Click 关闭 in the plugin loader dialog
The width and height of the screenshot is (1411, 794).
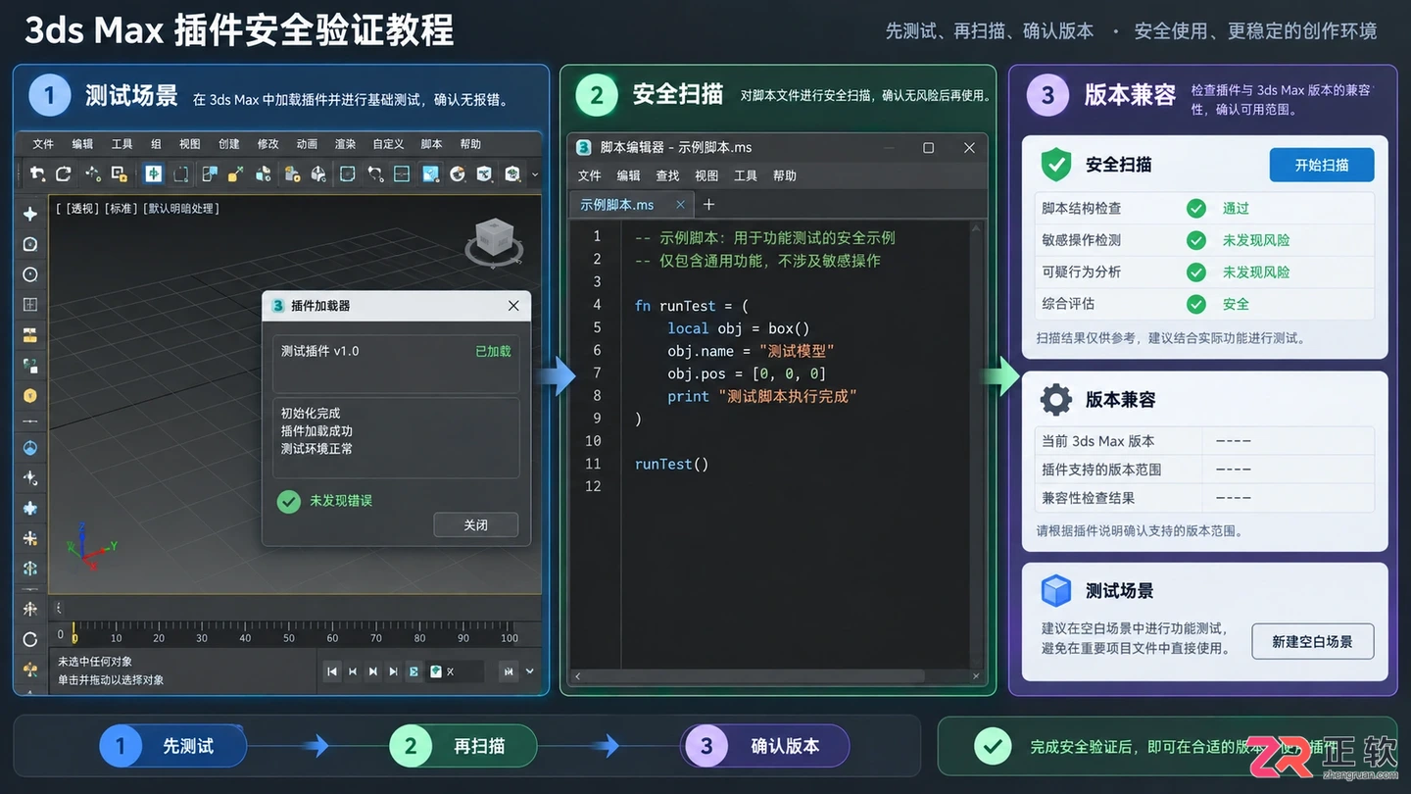pos(476,525)
